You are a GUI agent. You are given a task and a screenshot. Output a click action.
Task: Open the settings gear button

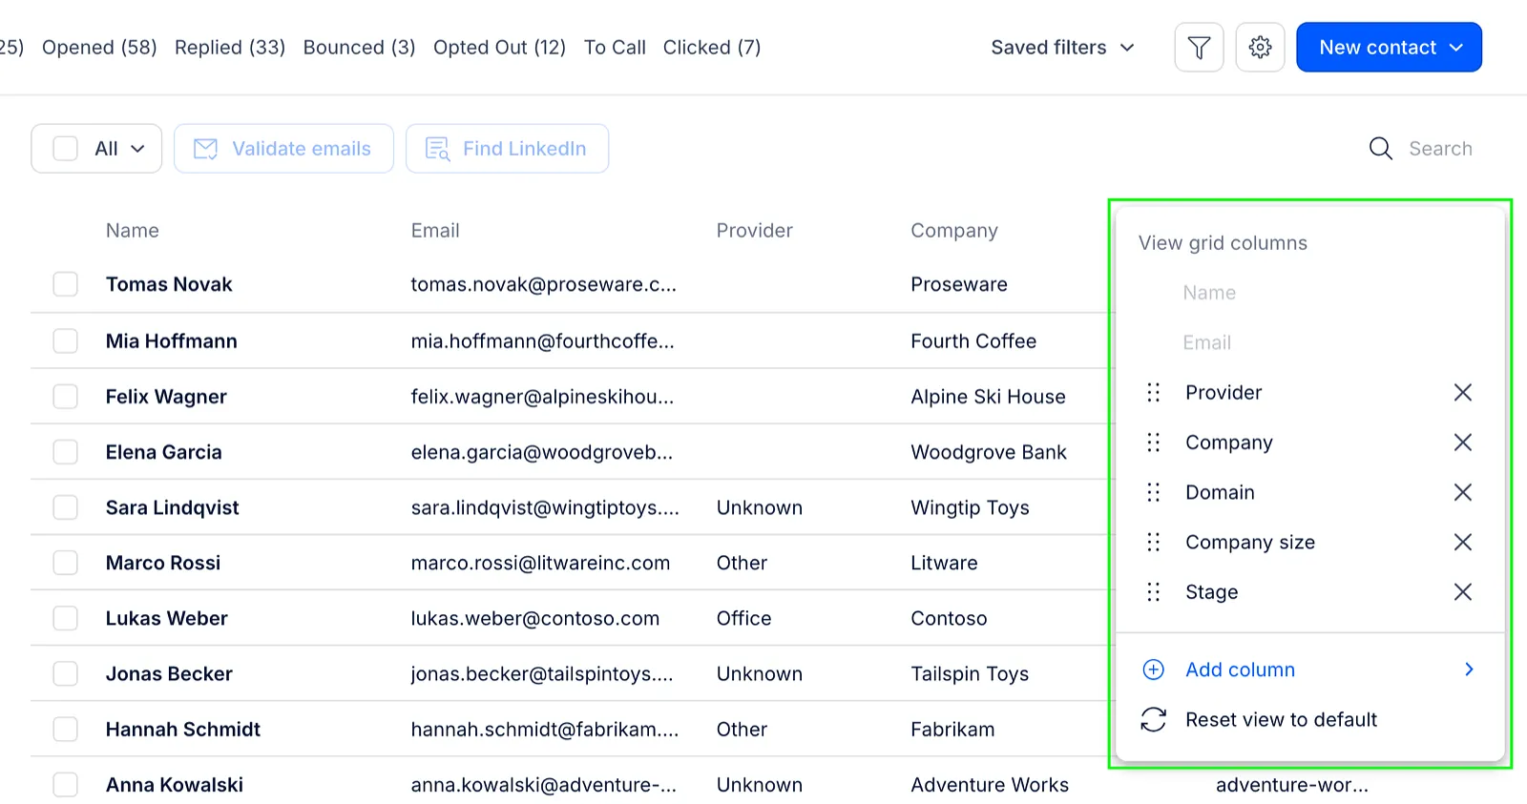(1260, 47)
